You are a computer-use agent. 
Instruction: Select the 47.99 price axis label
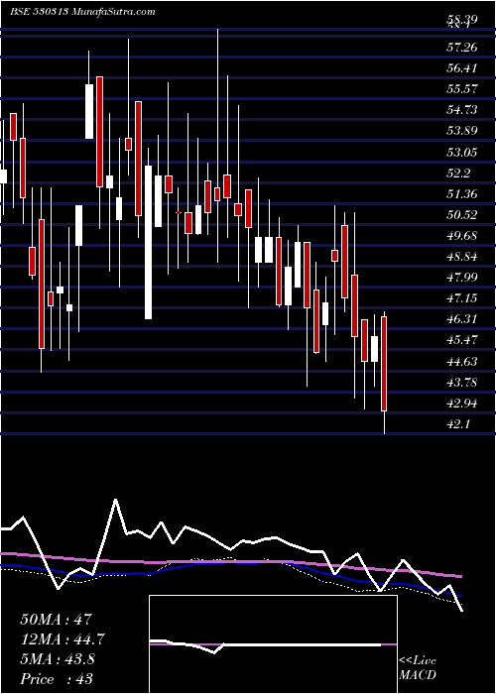coord(462,277)
